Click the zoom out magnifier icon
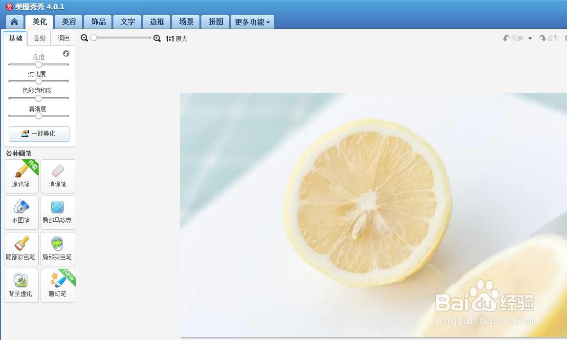The height and width of the screenshot is (340, 567). point(84,38)
